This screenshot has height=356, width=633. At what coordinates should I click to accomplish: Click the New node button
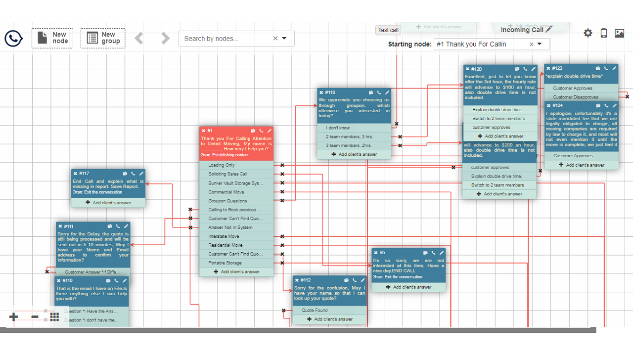[x=52, y=38]
